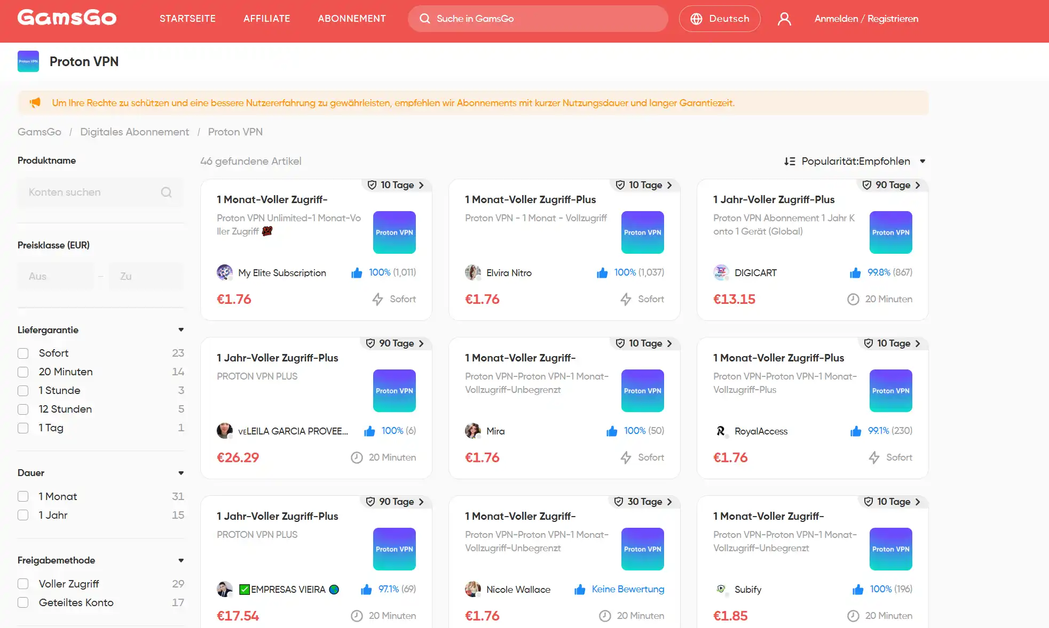Viewport: 1049px width, 628px height.
Task: Check the 1 Tag delivery filter
Action: 23,428
